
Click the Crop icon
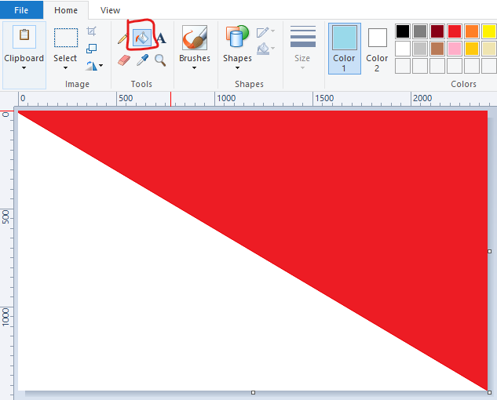(91, 31)
